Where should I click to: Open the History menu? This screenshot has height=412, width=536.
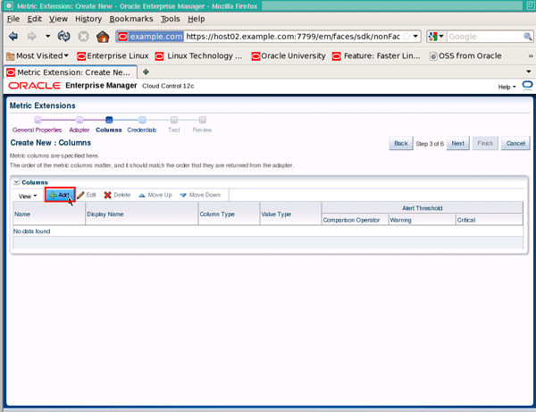pos(88,19)
